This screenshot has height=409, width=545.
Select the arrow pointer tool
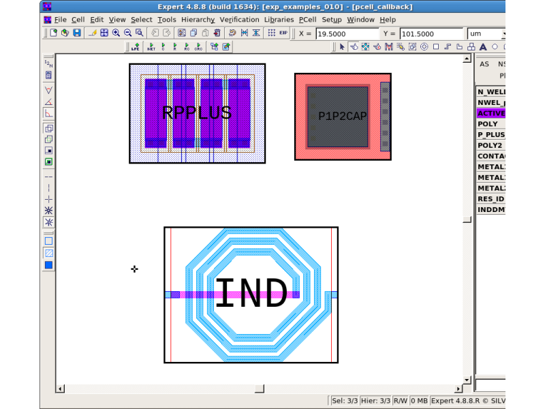click(342, 47)
